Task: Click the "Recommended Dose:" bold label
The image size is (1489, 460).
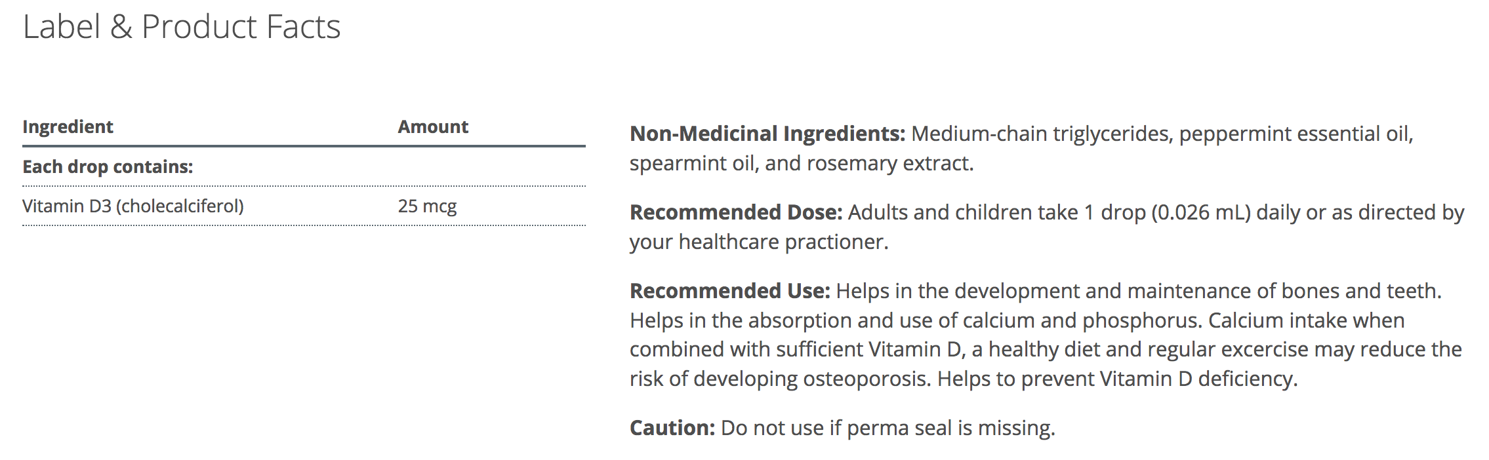Action: point(735,212)
